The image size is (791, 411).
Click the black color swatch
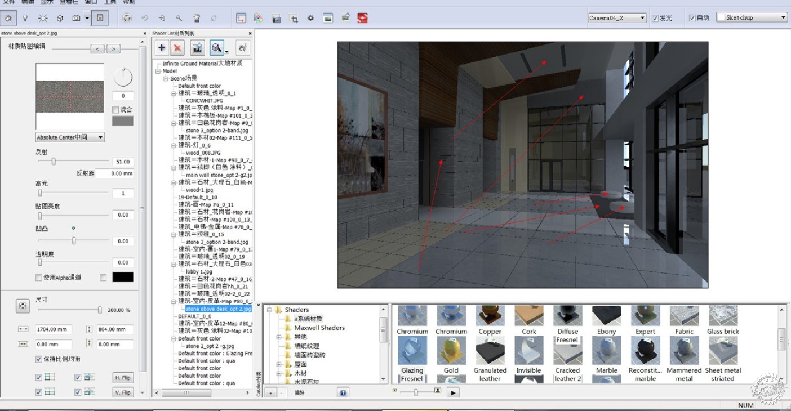tap(123, 277)
